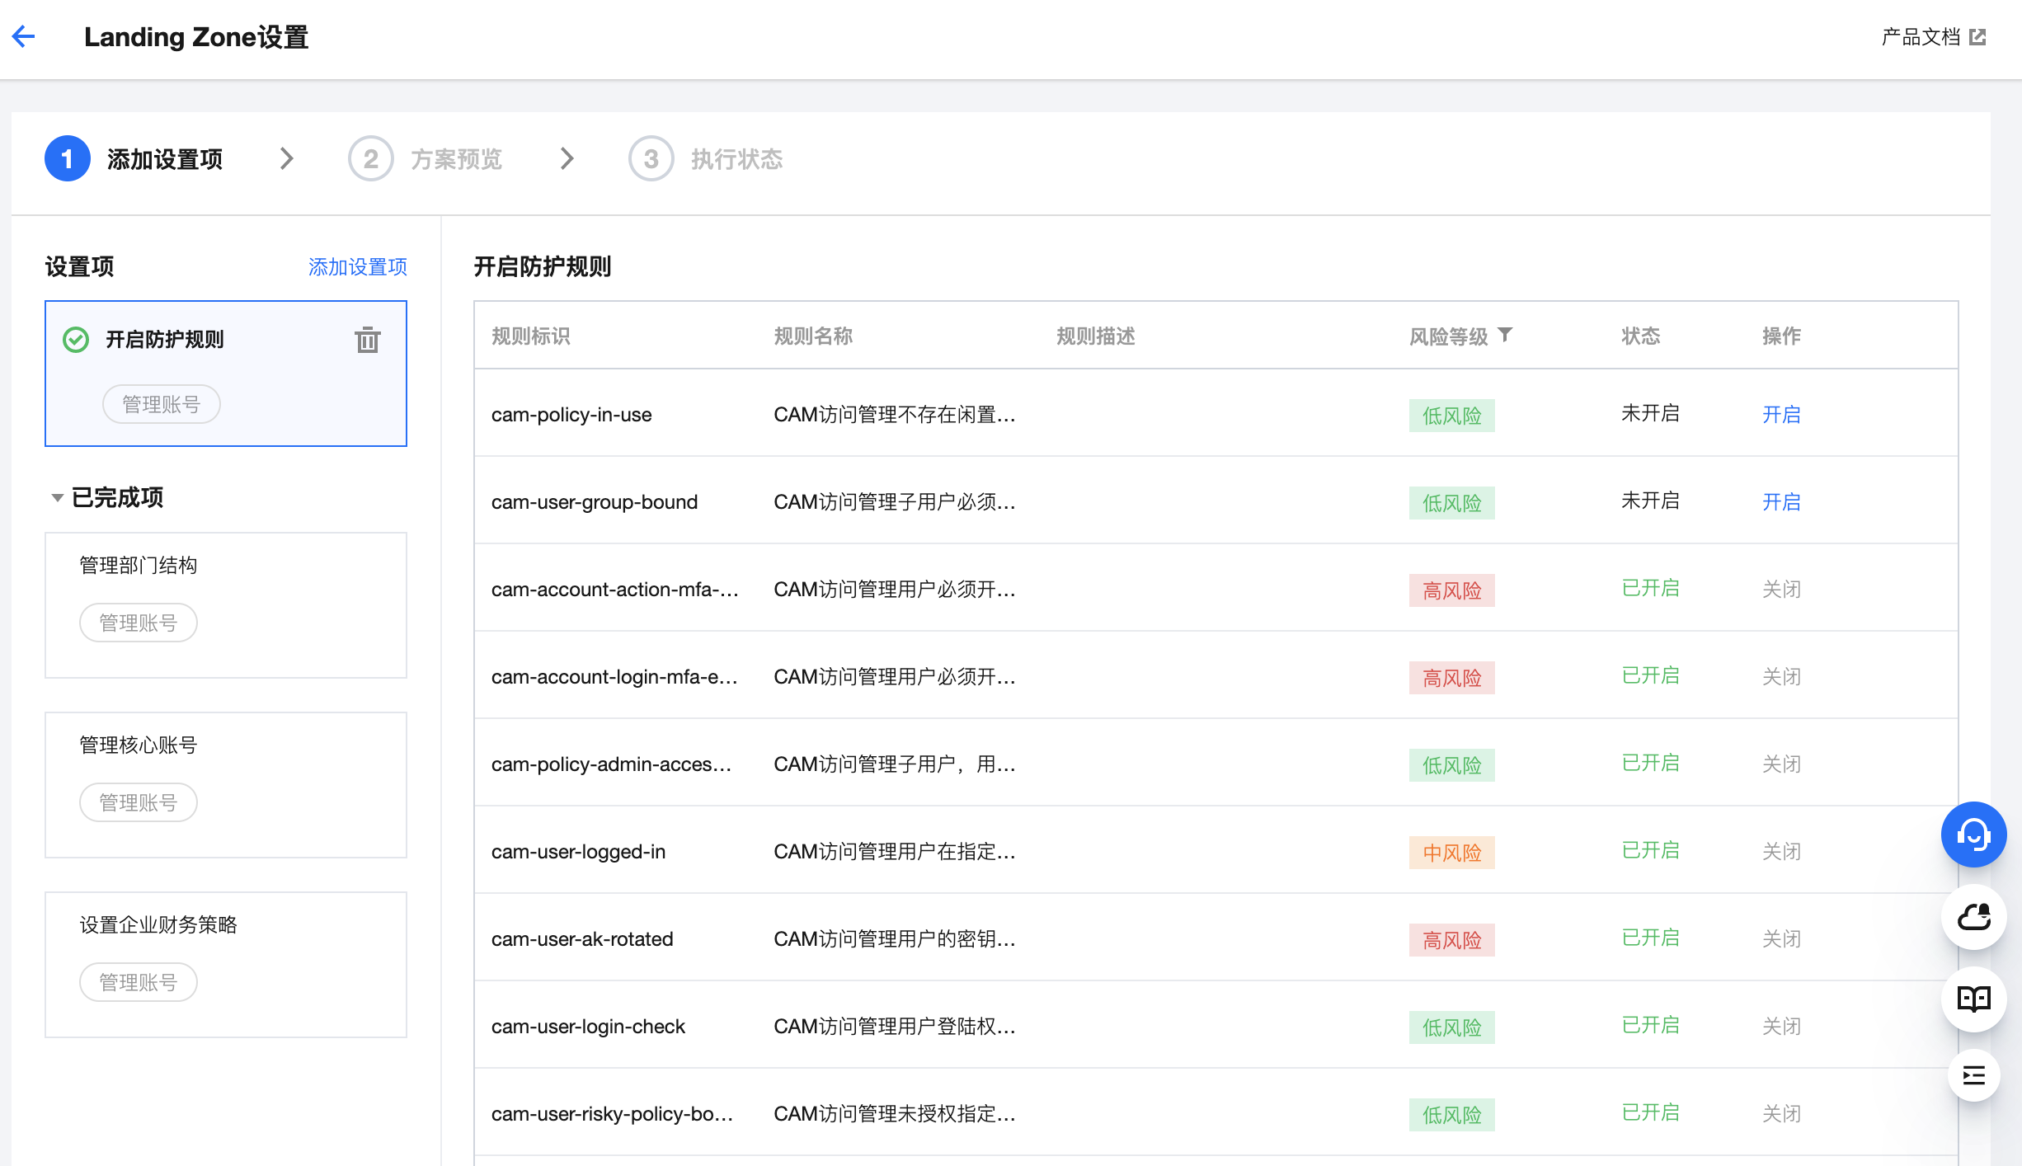The image size is (2022, 1166).
Task: Click the floating list menu icon
Action: (1973, 1075)
